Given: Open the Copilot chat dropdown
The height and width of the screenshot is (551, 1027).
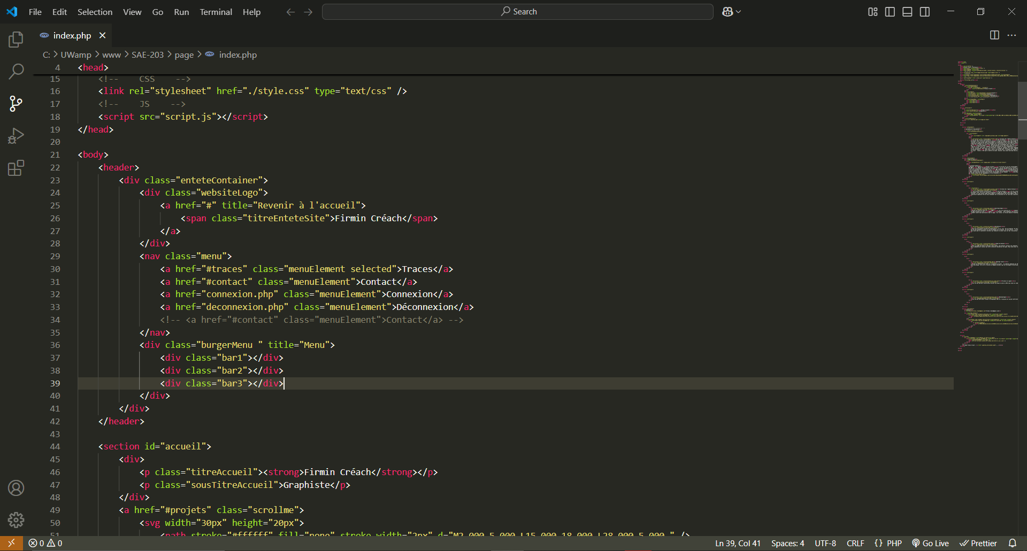Looking at the screenshot, I should click(739, 12).
